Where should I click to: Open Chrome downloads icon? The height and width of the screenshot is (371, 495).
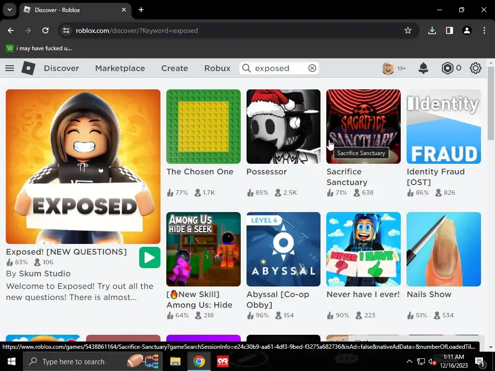point(432,30)
